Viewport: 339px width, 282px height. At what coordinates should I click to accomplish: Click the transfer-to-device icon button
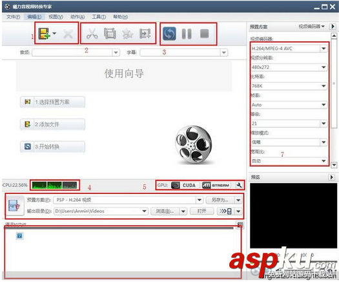point(226,211)
